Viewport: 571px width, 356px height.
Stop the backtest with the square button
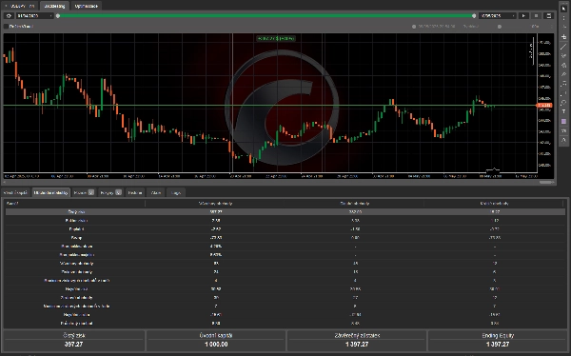(x=536, y=15)
